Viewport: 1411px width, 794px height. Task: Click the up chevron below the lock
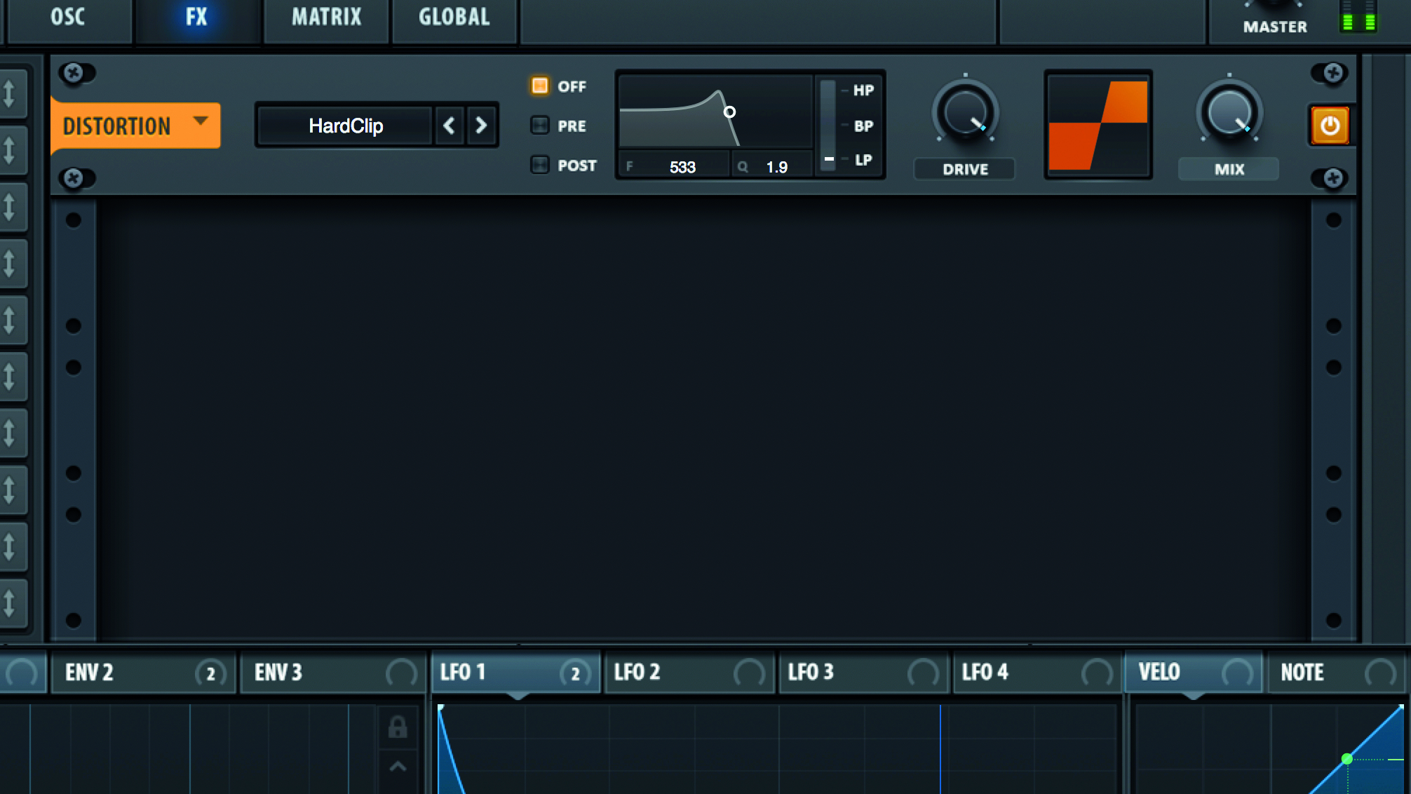tap(398, 767)
